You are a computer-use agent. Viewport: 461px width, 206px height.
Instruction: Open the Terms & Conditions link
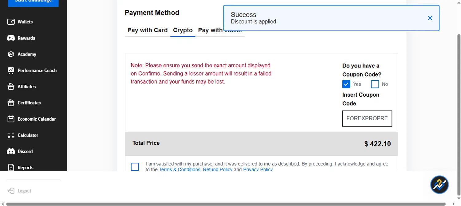coord(179,169)
